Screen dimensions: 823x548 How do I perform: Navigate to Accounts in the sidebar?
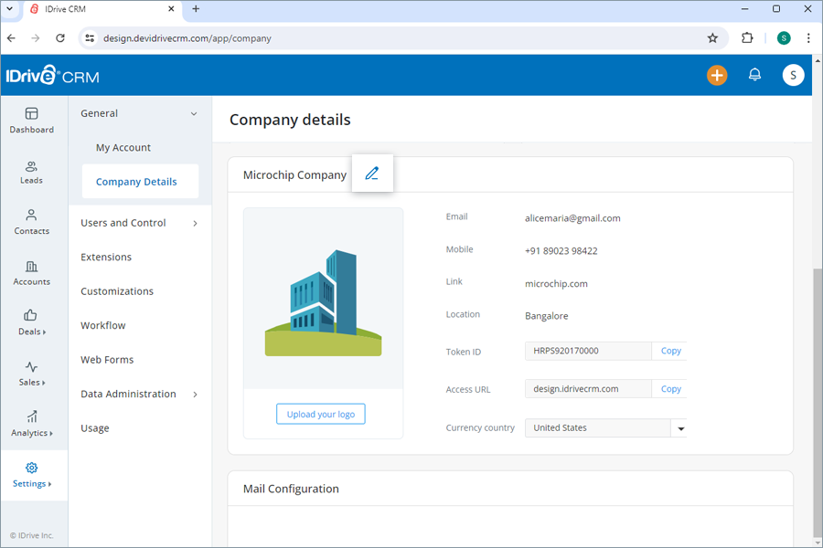point(33,273)
